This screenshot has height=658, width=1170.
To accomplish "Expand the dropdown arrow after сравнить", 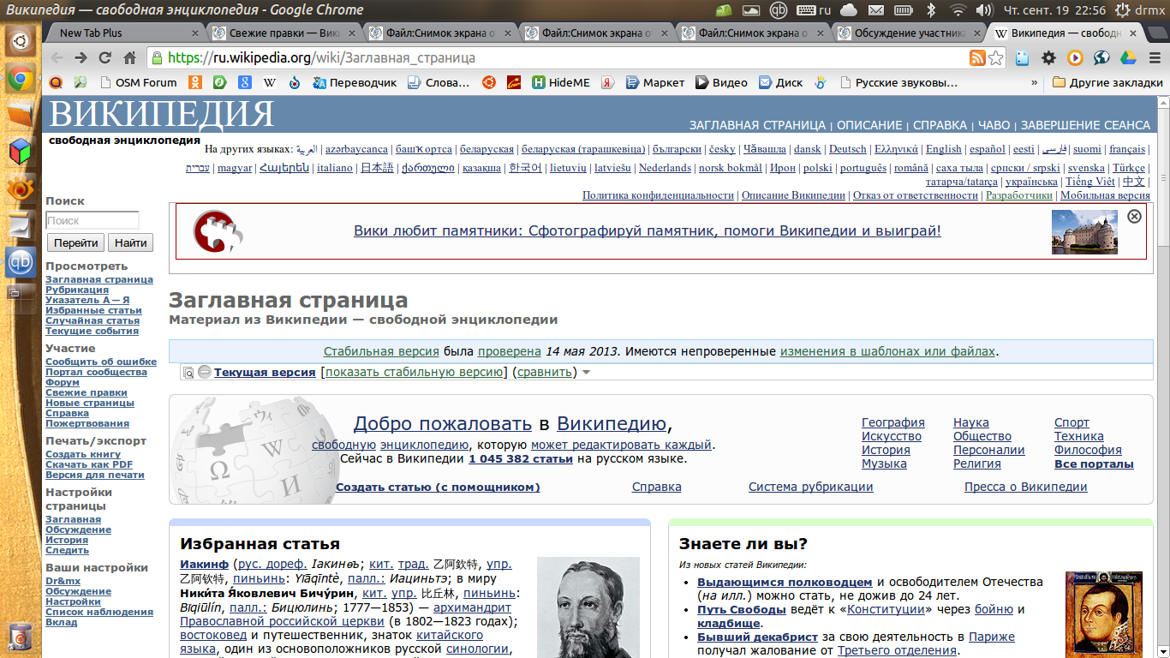I will [586, 373].
